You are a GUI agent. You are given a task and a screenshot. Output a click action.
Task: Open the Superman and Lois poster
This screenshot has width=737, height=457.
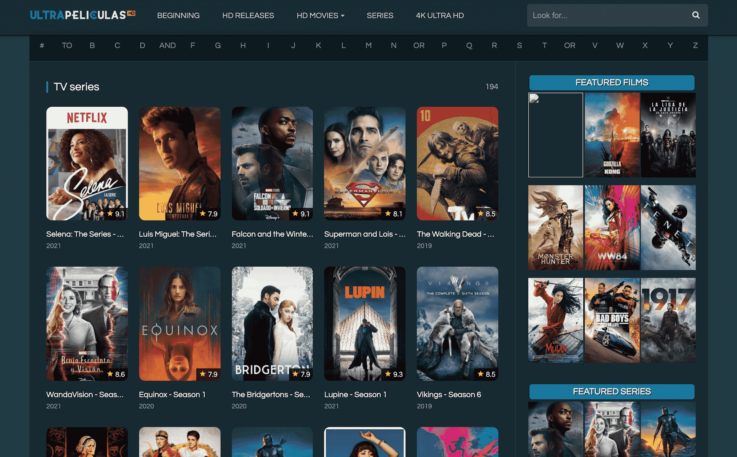click(365, 163)
